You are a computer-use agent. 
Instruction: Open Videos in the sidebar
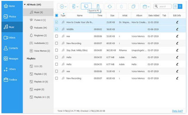[x=12, y=37]
